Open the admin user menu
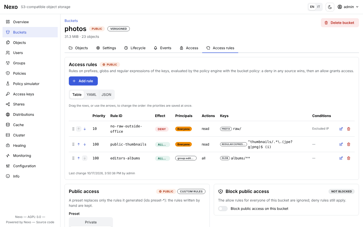Screen dimensions: 363x227 click(x=348, y=7)
